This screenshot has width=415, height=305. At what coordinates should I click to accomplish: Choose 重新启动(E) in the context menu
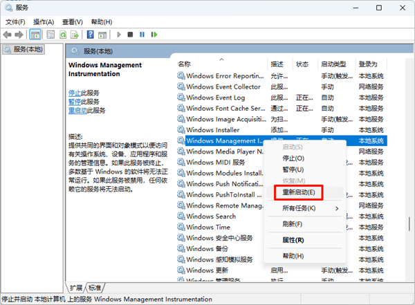pyautogui.click(x=305, y=192)
